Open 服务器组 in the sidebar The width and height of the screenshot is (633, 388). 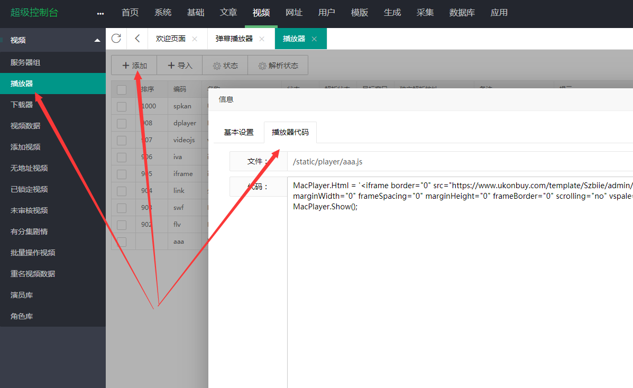point(25,62)
